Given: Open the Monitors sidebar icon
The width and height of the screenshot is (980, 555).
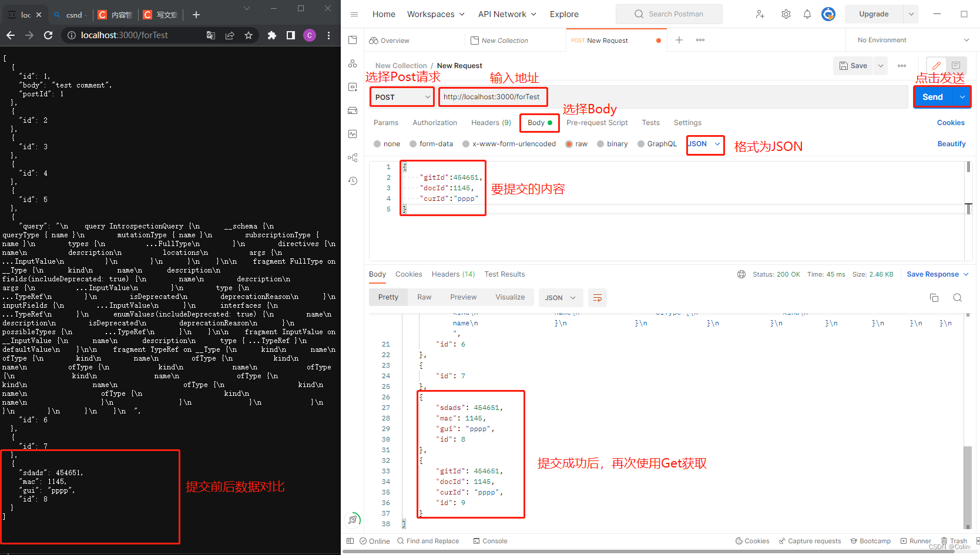Looking at the screenshot, I should [x=353, y=134].
